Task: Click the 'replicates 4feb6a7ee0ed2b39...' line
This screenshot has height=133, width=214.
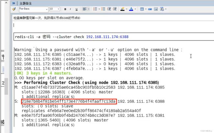Action: click(81, 111)
